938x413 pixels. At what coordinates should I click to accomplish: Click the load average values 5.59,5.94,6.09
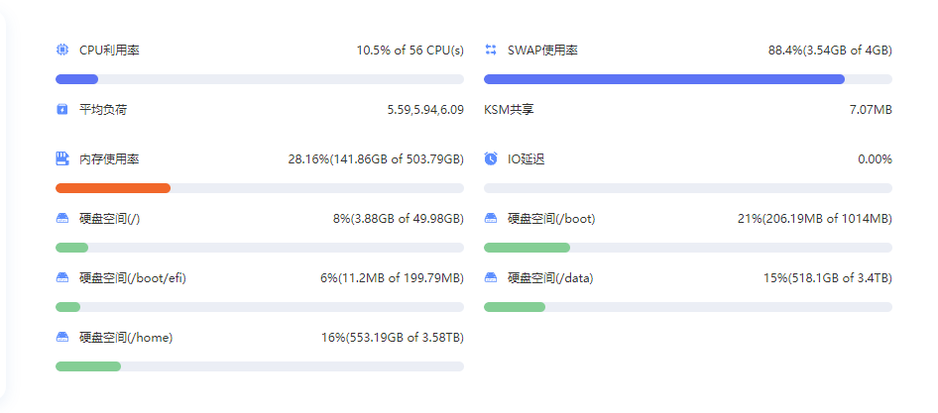tap(424, 109)
